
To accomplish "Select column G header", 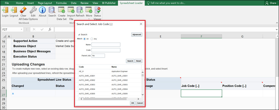I will pyautogui.click(x=242, y=36).
